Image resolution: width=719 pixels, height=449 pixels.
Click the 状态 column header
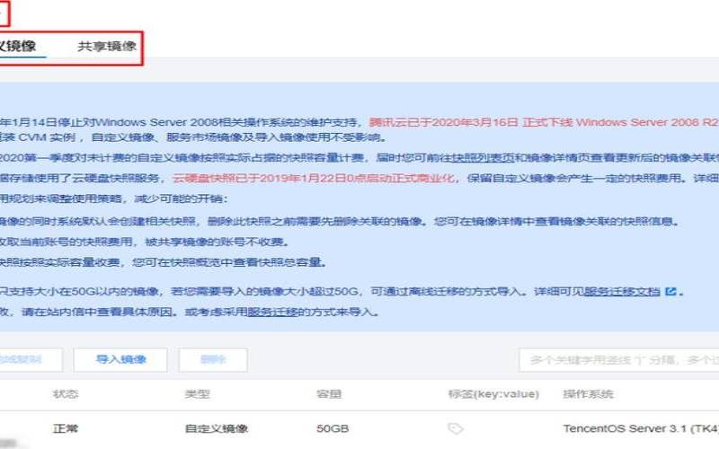66,394
